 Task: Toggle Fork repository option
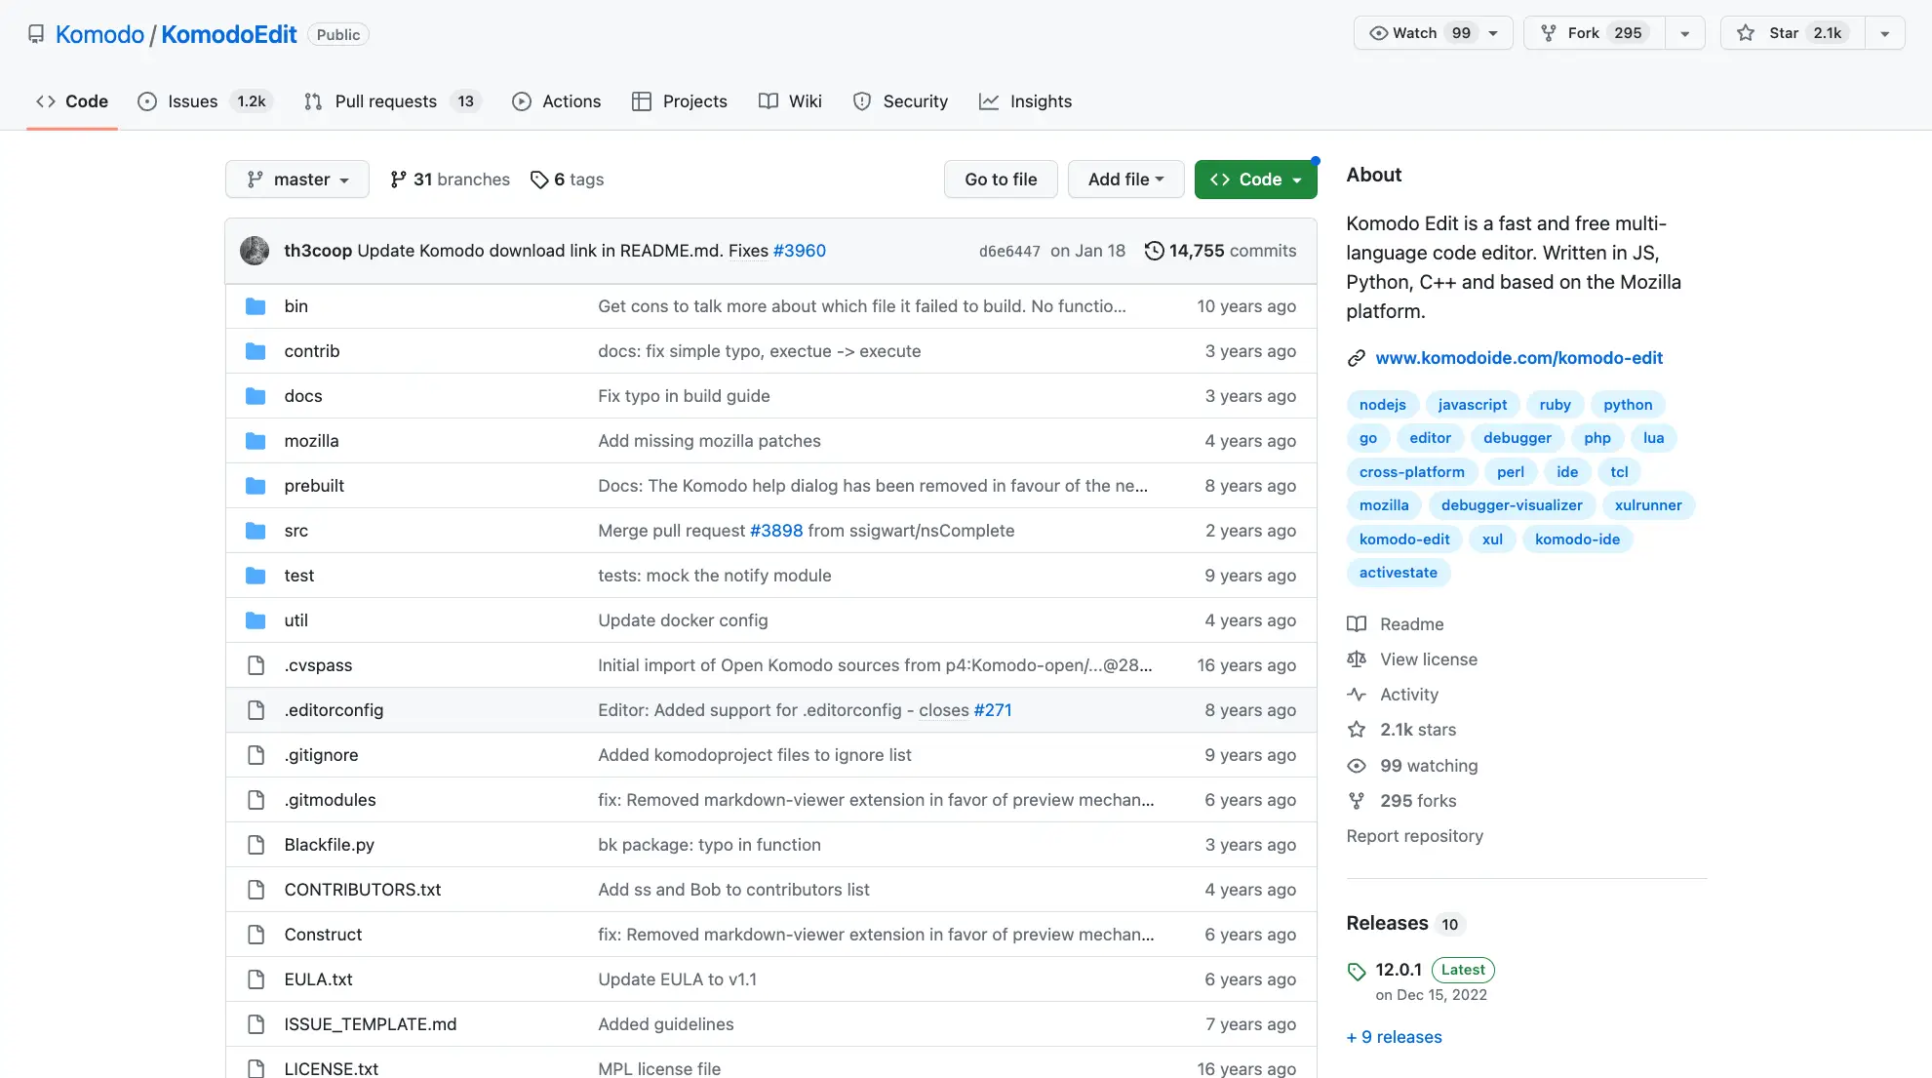(1685, 33)
